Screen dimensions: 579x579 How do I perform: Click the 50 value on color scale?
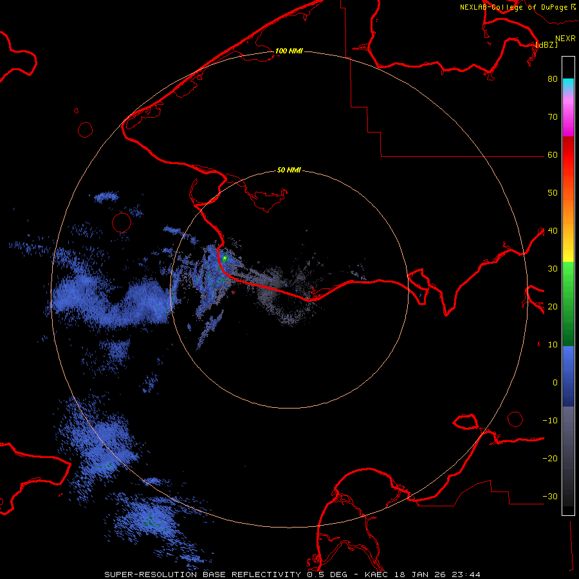click(x=553, y=193)
